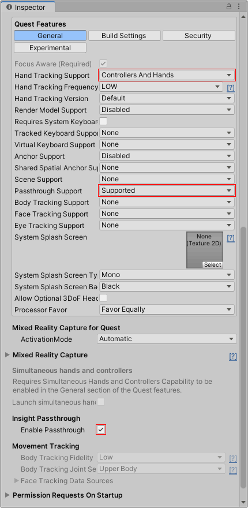The width and height of the screenshot is (248, 508).
Task: Switch to the Build Settings tab
Action: pyautogui.click(x=125, y=36)
